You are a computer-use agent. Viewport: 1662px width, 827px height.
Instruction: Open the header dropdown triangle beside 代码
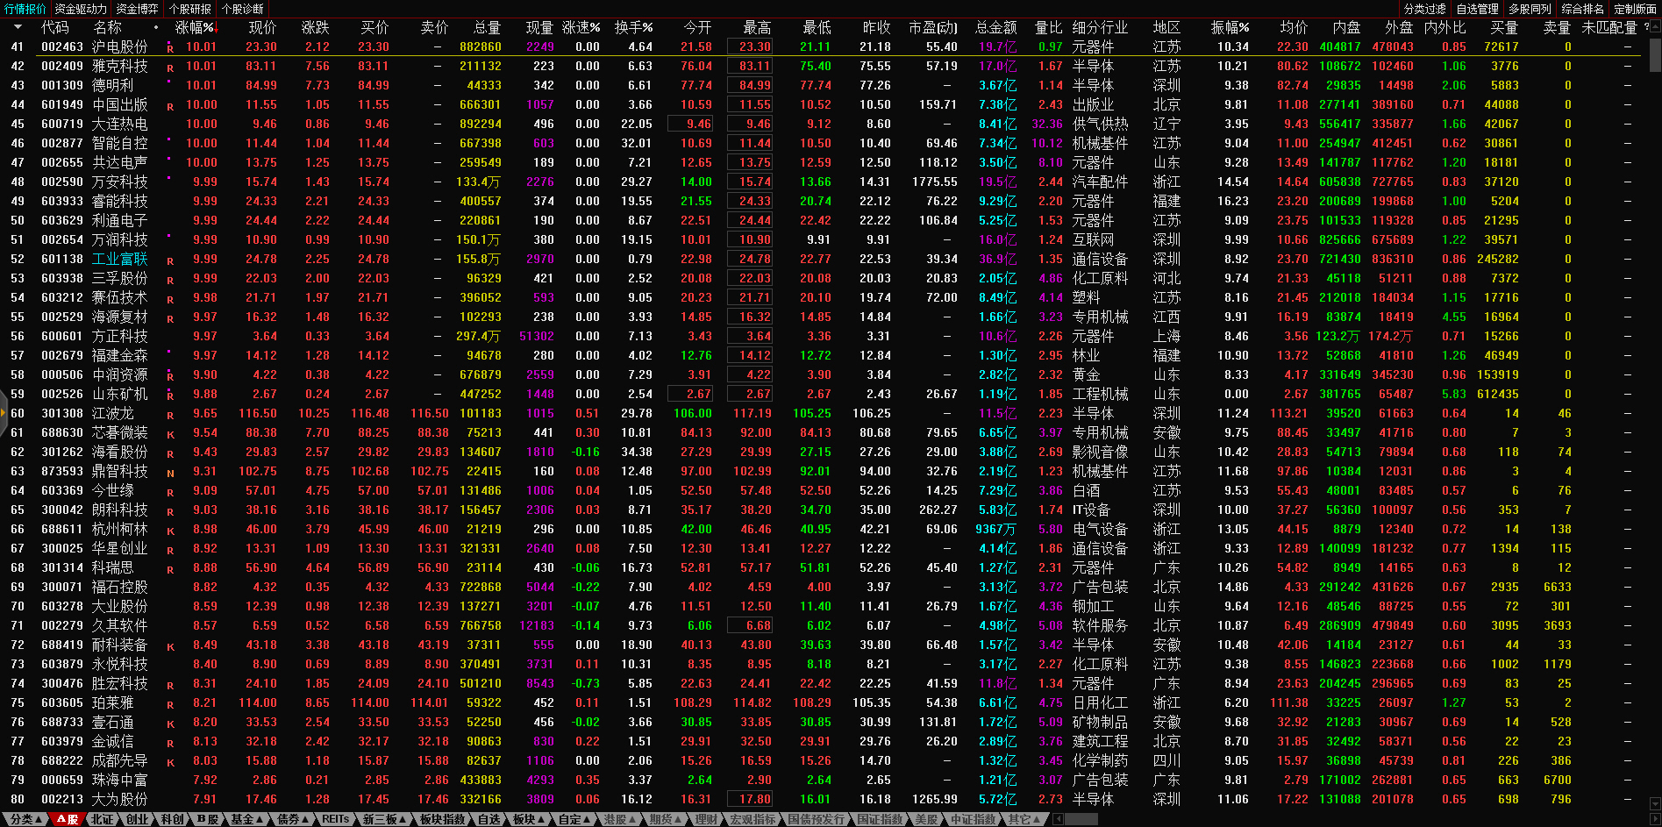pos(18,27)
